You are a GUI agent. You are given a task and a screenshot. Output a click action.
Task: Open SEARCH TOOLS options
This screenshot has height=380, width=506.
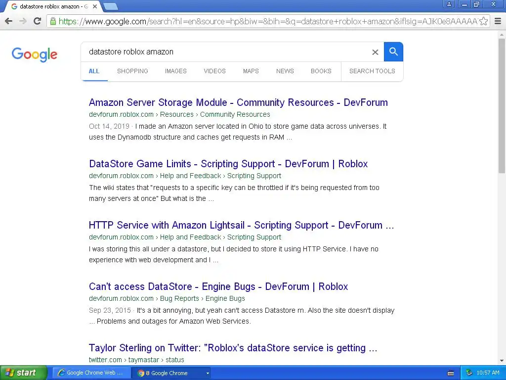(372, 71)
